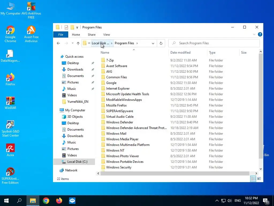Open Explorer help via question mark icon
The height and width of the screenshot is (206, 274).
click(260, 35)
